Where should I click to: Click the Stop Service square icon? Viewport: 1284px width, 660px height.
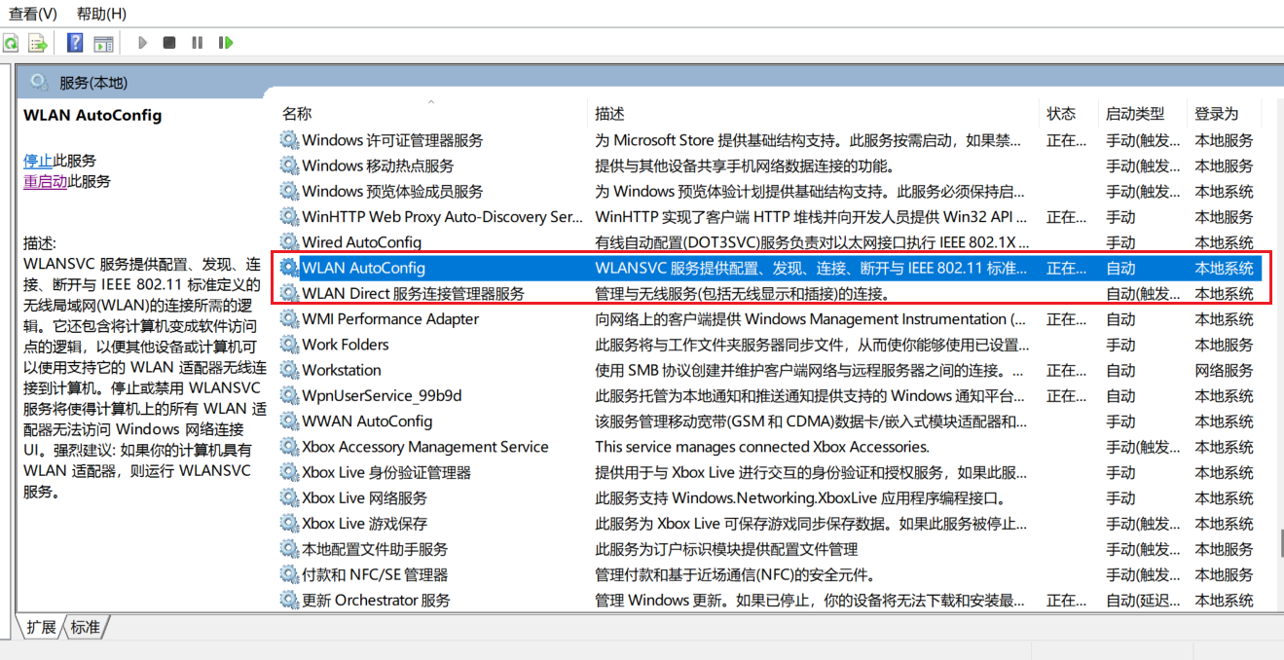tap(169, 43)
